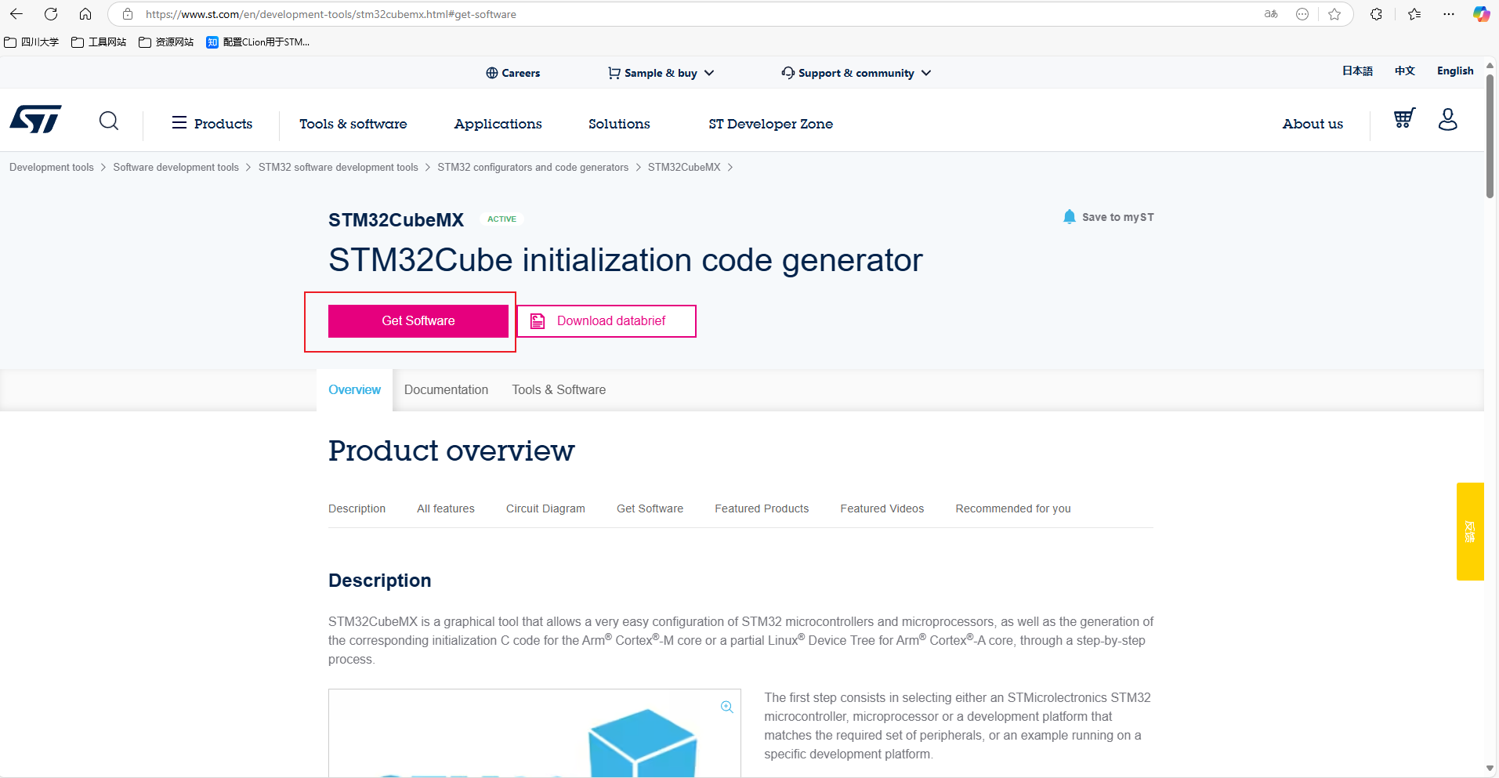This screenshot has width=1499, height=778.
Task: Open the Applications menu
Action: click(x=498, y=124)
